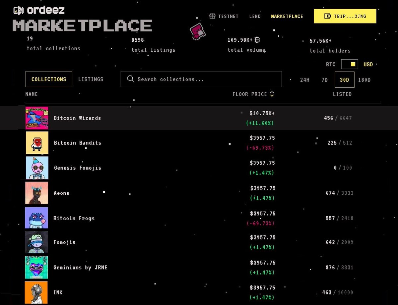Click the LISTED column header

click(342, 94)
